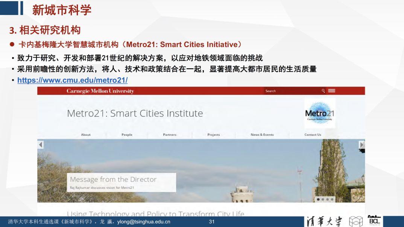Click the bullet starting with 采用前瞻性的创新方法

(167, 69)
